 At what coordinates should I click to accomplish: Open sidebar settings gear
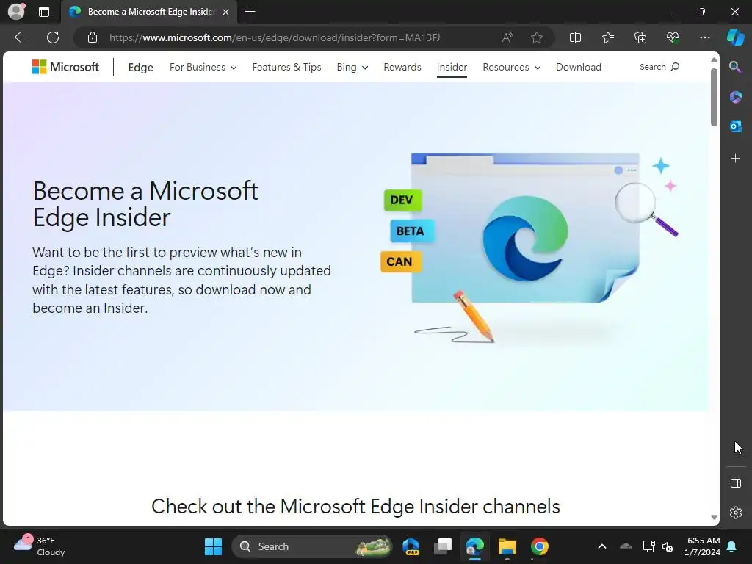coord(736,513)
